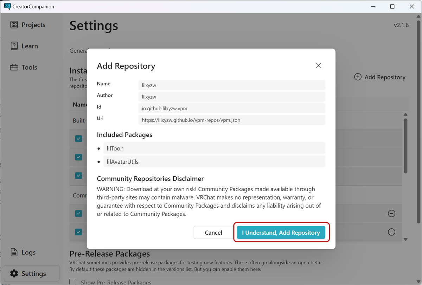Click the Add Repository dialog title

126,66
